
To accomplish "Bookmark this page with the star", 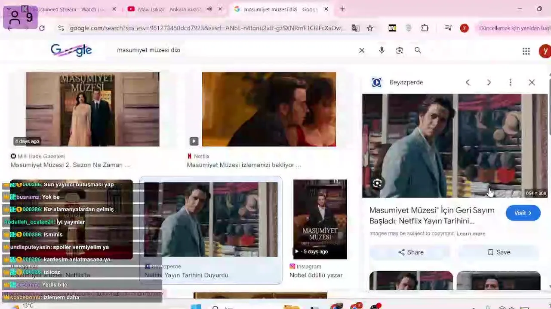I will click(370, 28).
